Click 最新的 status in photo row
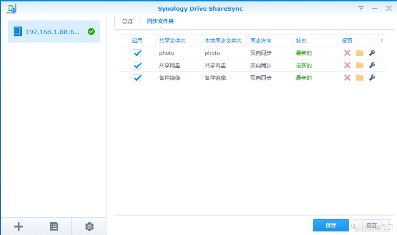397x235 pixels. point(304,53)
